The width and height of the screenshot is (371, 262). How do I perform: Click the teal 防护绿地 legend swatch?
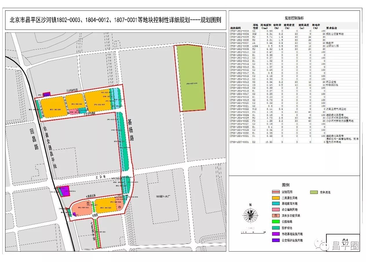coord(276,228)
